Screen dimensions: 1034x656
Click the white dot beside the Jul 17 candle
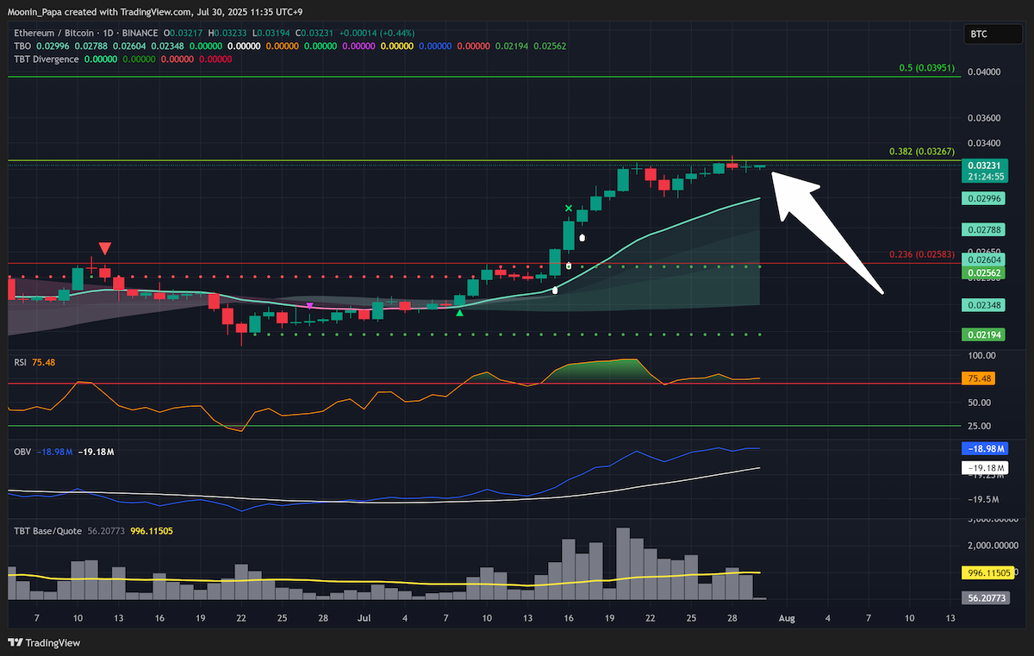[x=582, y=237]
